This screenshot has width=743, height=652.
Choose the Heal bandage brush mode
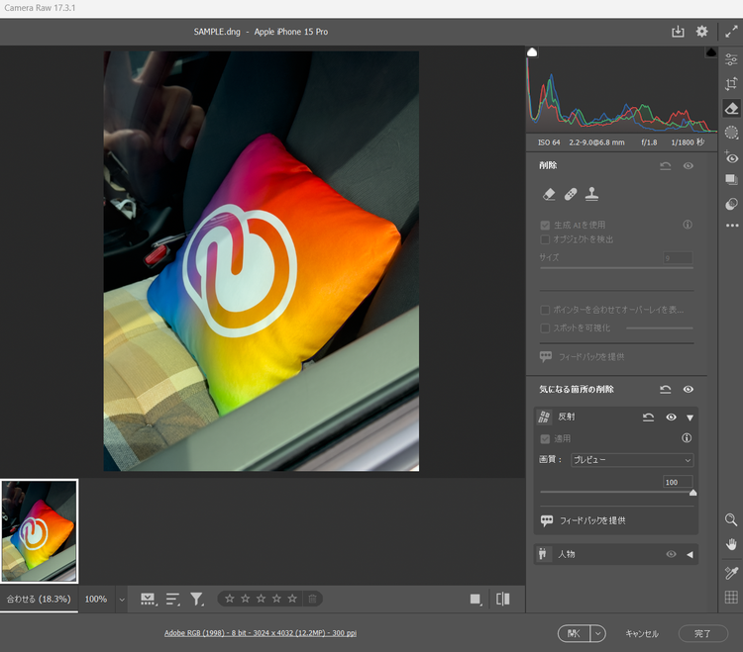pyautogui.click(x=571, y=194)
